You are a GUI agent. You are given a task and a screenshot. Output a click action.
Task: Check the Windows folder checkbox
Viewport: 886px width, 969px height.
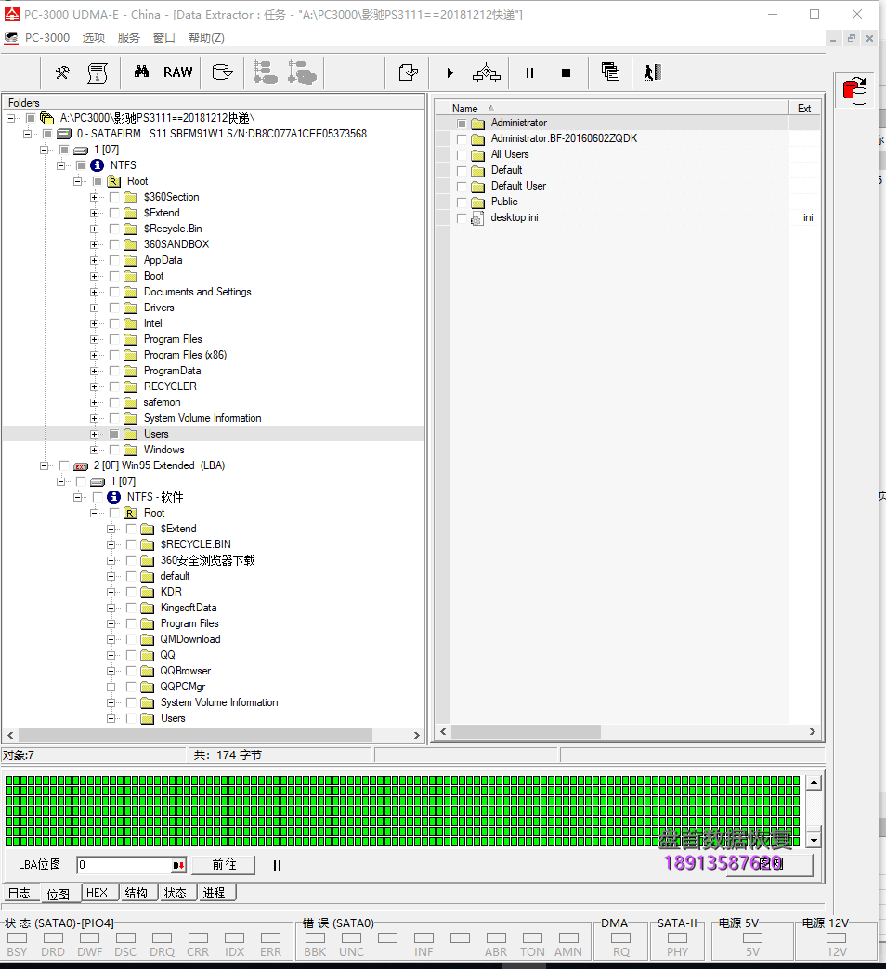[114, 450]
